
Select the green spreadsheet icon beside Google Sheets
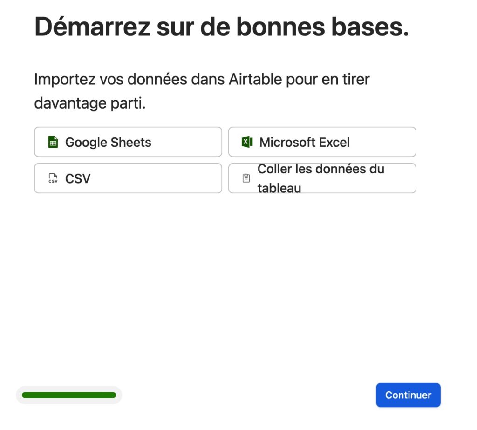tap(53, 141)
